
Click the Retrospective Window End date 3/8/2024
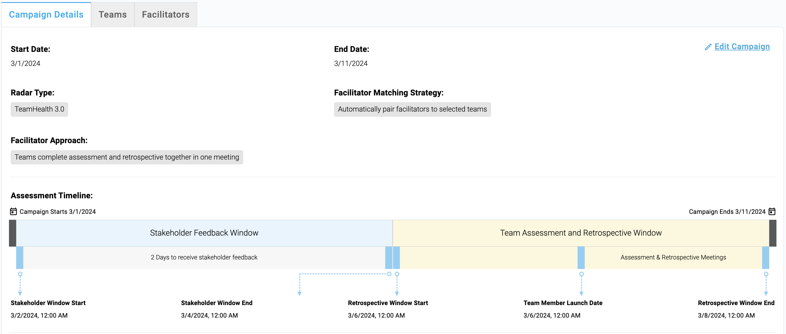[726, 316]
